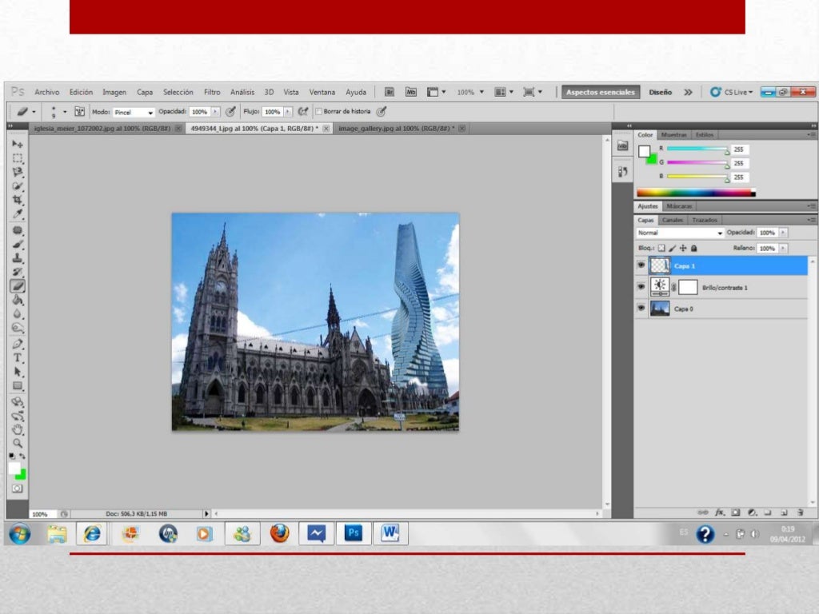The width and height of the screenshot is (819, 614).
Task: Select the Rectangle shape tool
Action: [x=18, y=386]
